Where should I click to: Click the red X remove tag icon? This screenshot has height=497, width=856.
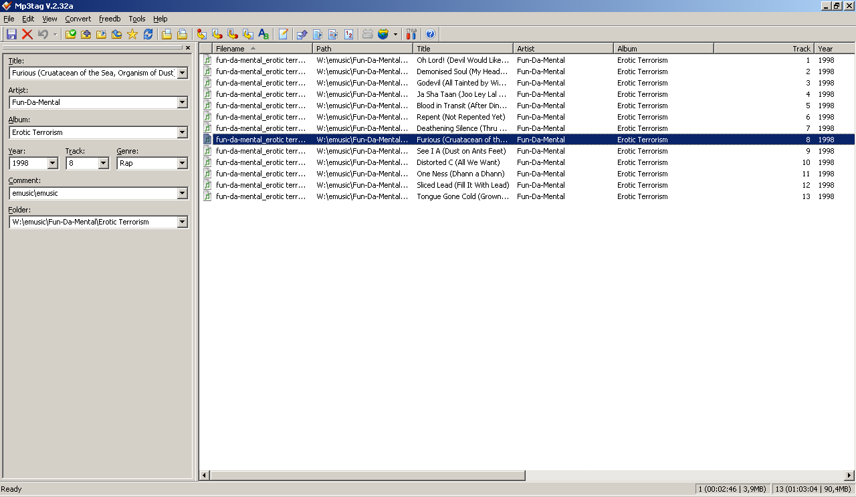27,34
